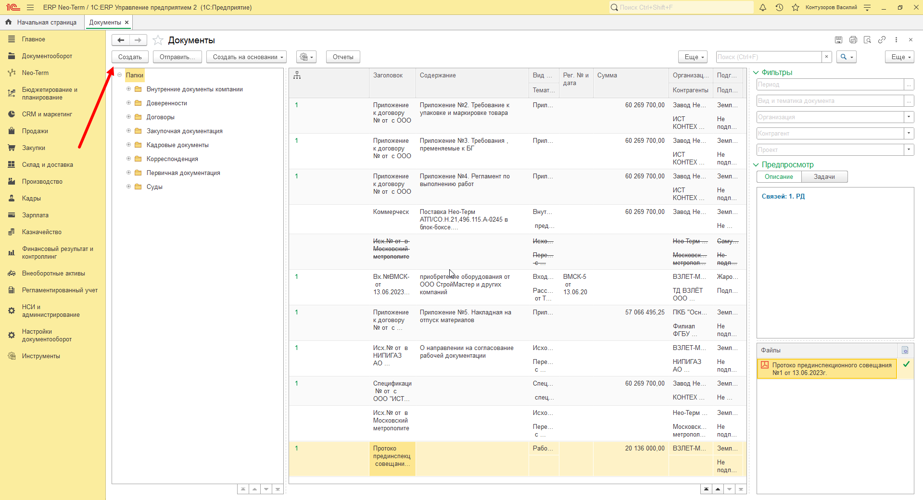Focus the list search field Поиск (Ctrl+F)
The height and width of the screenshot is (500, 923).
(769, 57)
